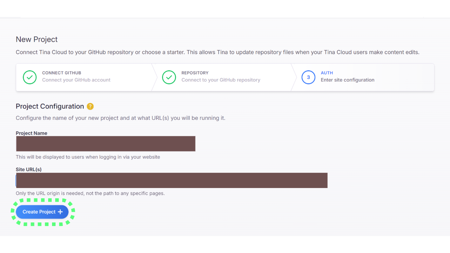
Task: Select the CONNECT GITHUB step label
Action: 62,73
